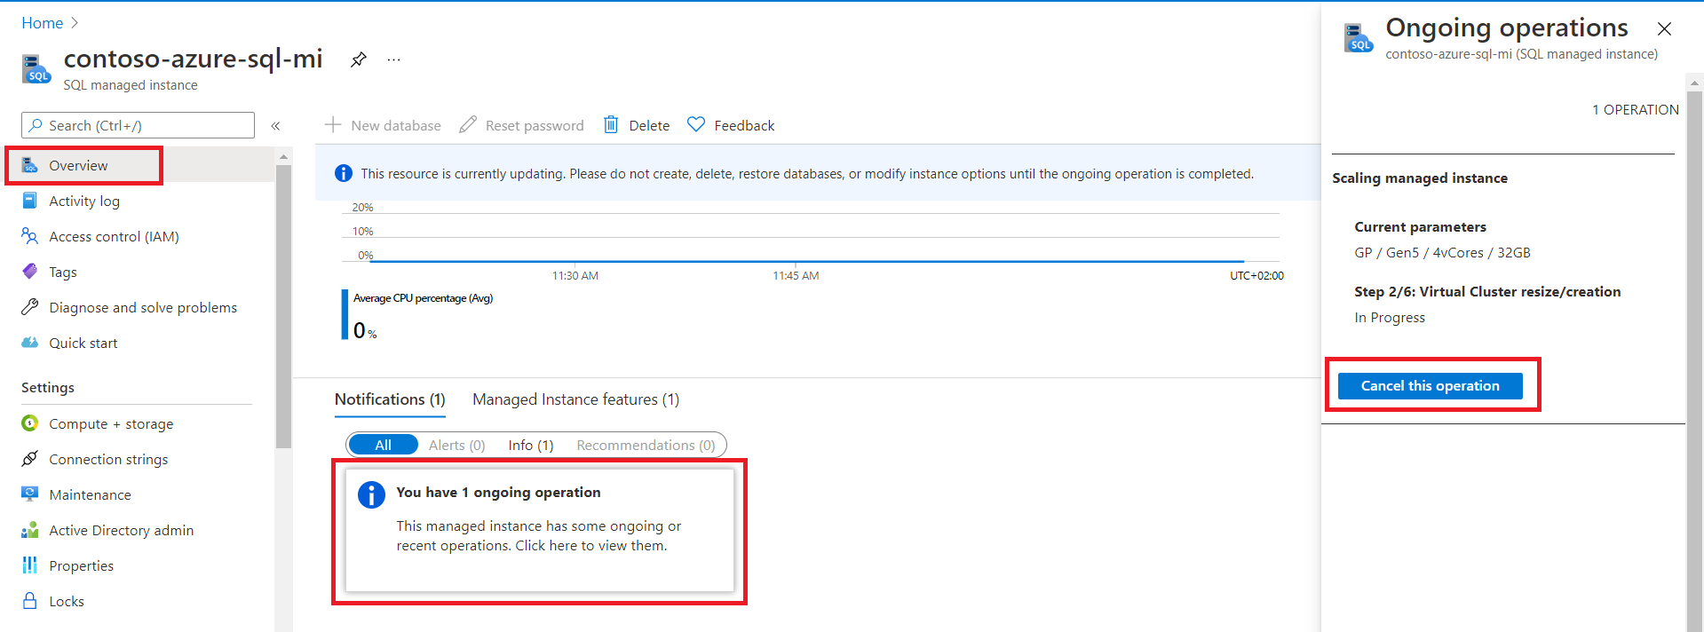Open Activity log icon in sidebar
1704x632 pixels.
(29, 201)
